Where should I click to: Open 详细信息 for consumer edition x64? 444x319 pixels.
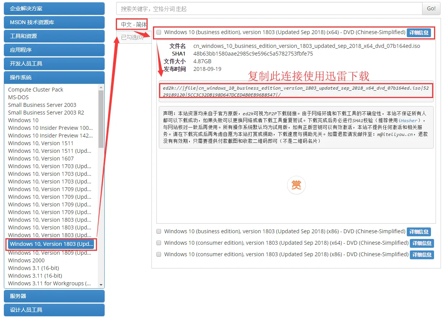point(422,243)
